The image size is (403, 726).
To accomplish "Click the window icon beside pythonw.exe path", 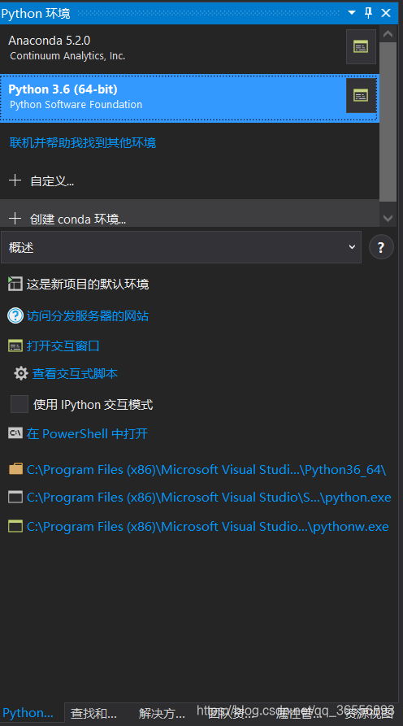I will tap(15, 526).
